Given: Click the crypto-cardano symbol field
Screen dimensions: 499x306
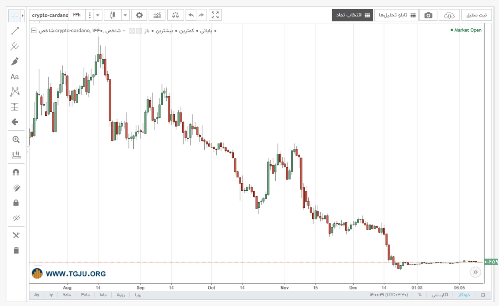Looking at the screenshot, I should pos(49,15).
